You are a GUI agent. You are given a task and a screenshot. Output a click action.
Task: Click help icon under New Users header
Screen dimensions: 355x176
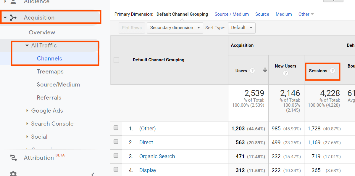click(x=285, y=73)
